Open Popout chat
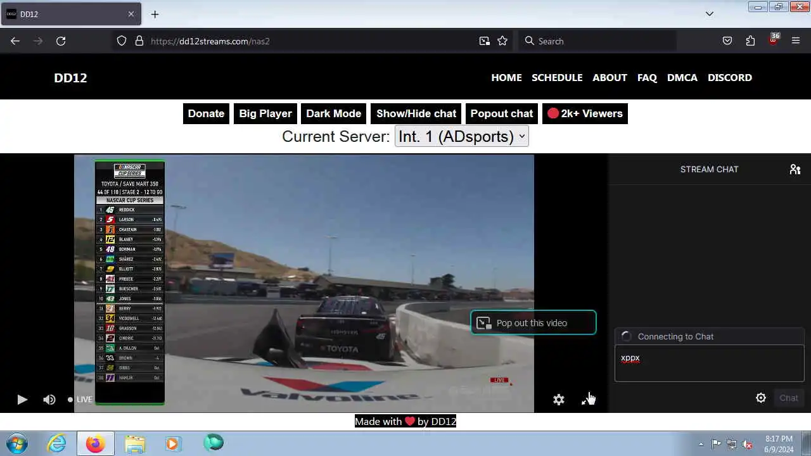Viewport: 811px width, 456px height. click(502, 113)
